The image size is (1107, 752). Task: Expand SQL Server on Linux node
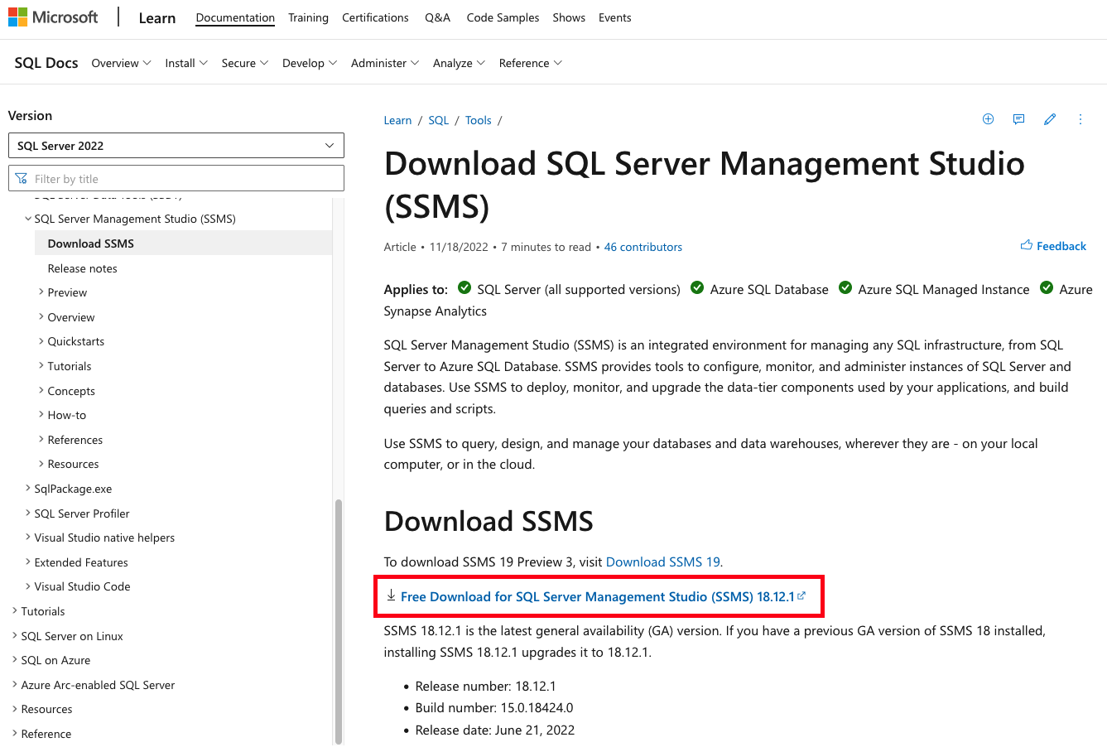[67, 636]
